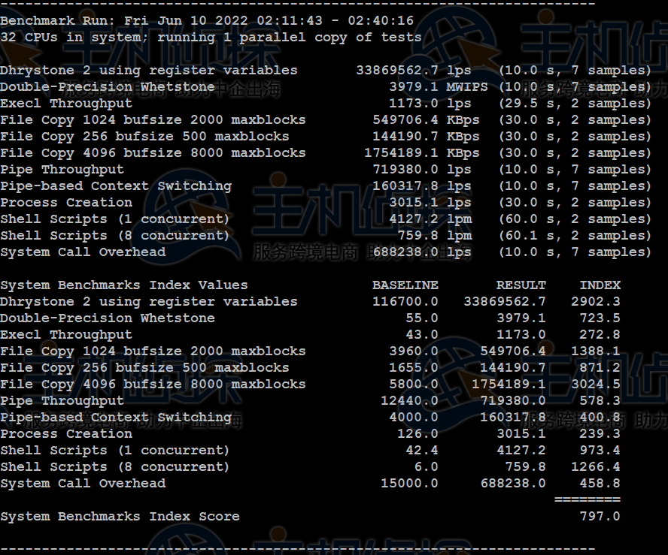Click the Process Creation value '3015.1 lps'
Image resolution: width=668 pixels, height=555 pixels.
(x=430, y=203)
